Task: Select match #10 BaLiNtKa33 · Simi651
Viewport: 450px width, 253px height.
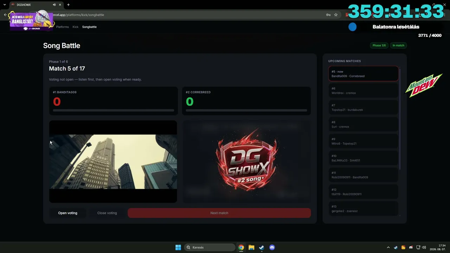Action: pyautogui.click(x=364, y=158)
